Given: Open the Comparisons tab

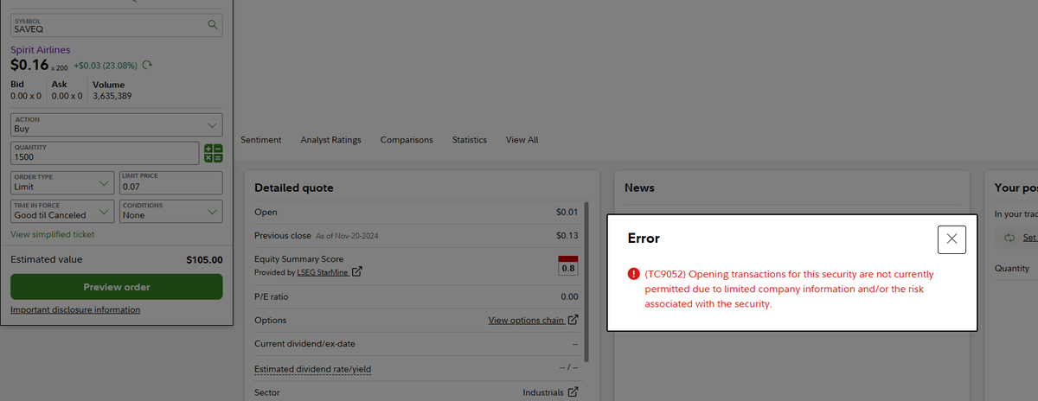Looking at the screenshot, I should tap(407, 140).
